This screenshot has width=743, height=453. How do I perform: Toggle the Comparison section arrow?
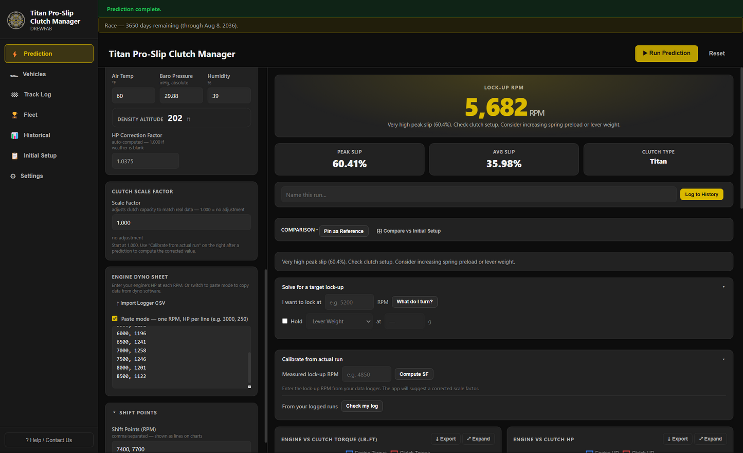point(317,230)
